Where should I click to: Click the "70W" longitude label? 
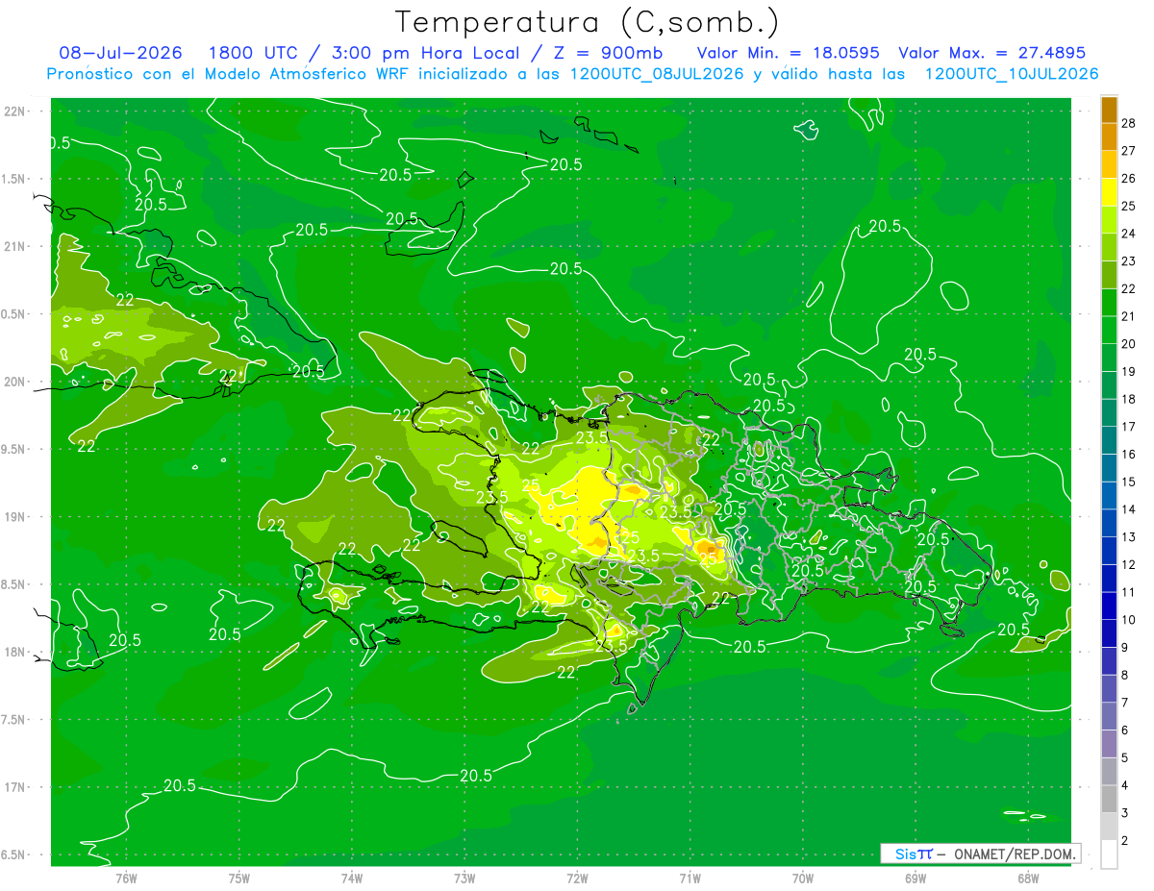[x=803, y=879]
